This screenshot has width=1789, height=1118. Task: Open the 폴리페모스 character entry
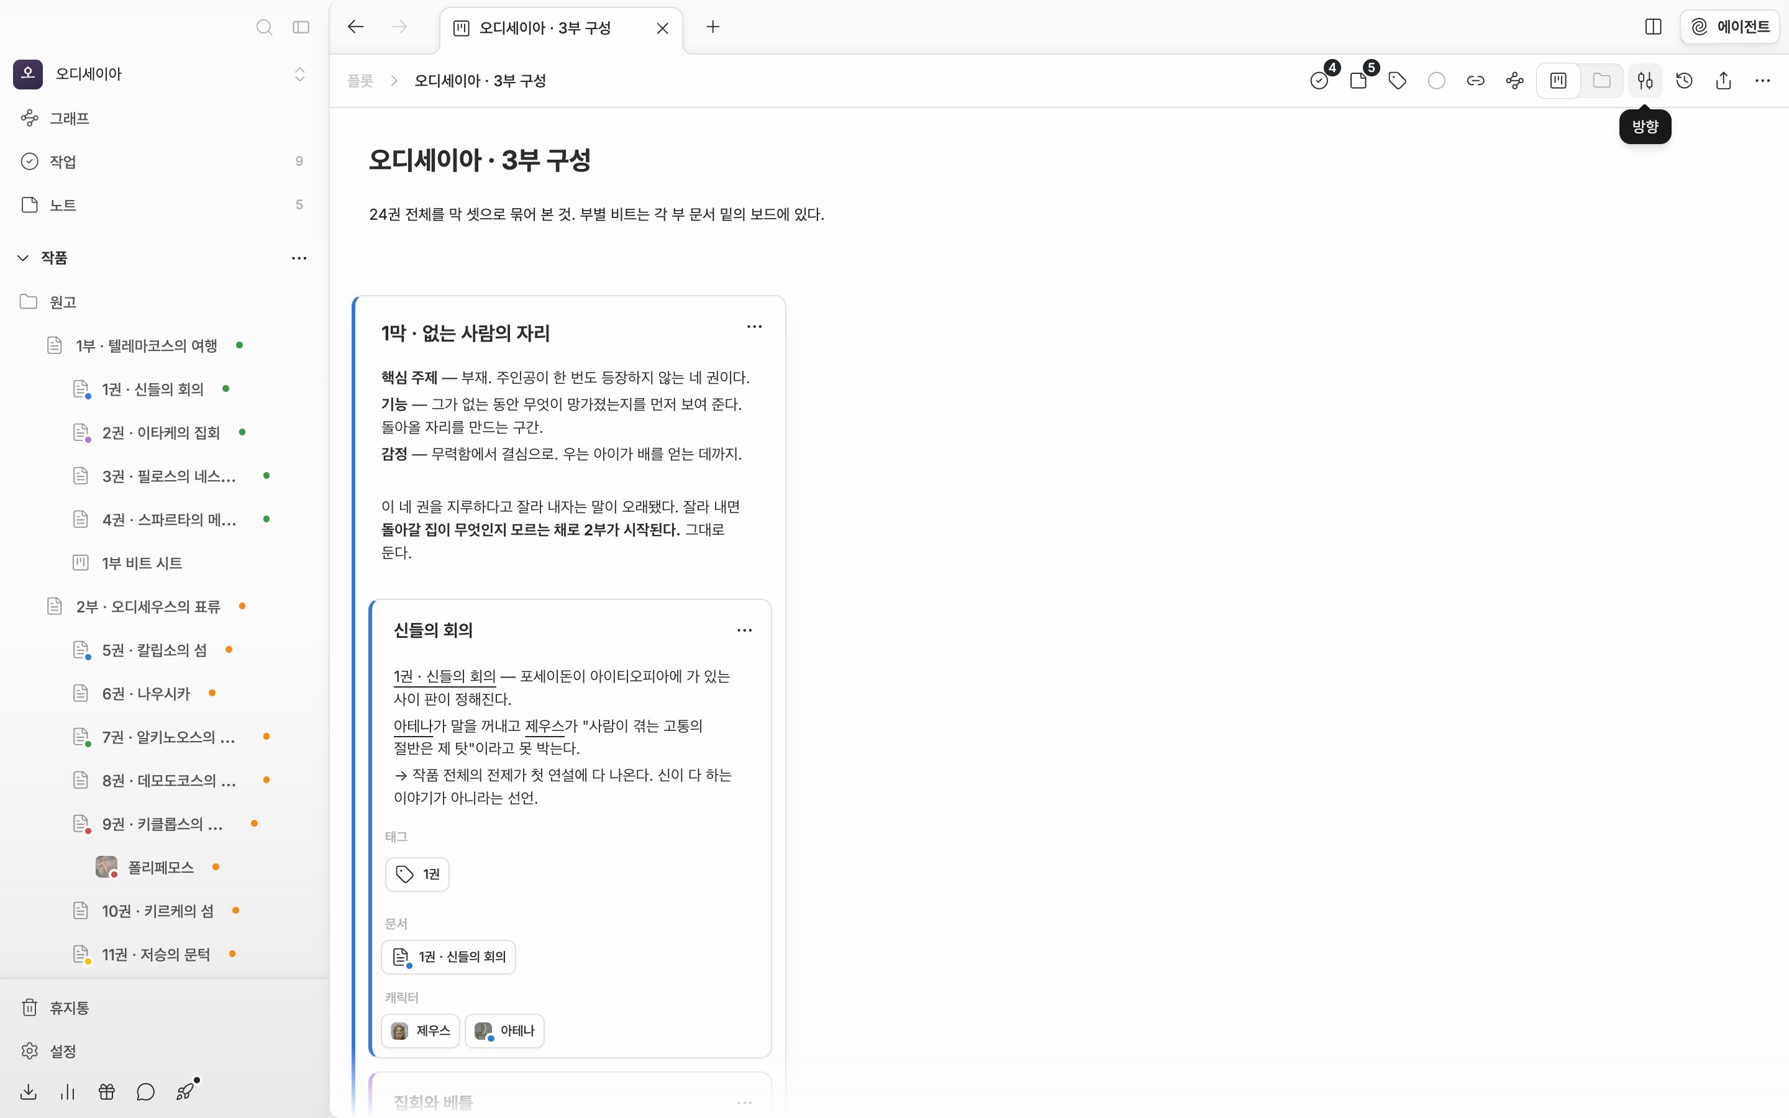163,866
